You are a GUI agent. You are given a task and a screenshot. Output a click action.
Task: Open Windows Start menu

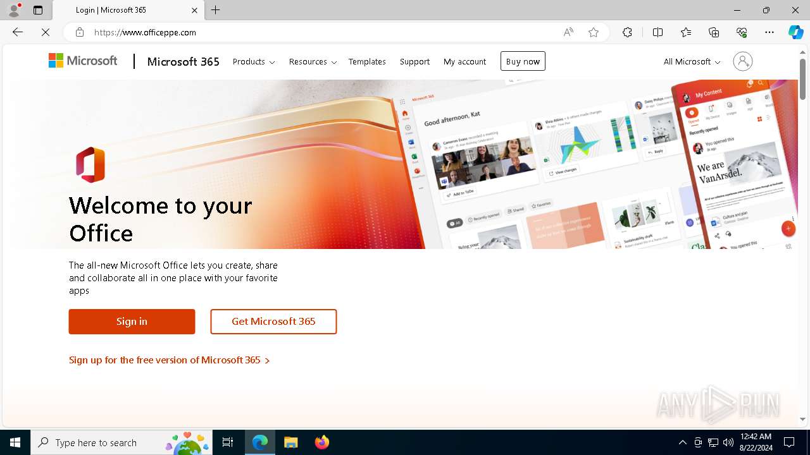coord(15,442)
